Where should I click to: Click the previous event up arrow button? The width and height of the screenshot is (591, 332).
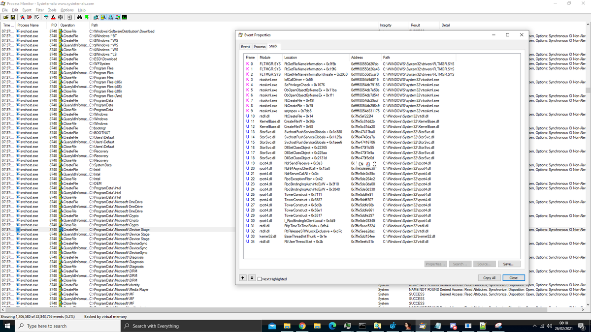tap(243, 278)
